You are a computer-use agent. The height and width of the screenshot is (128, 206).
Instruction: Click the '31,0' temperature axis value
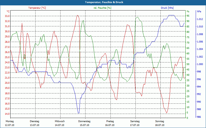pos(7,26)
